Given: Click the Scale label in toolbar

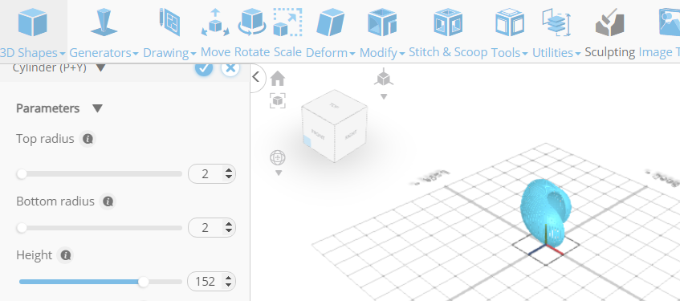Looking at the screenshot, I should pos(287,52).
